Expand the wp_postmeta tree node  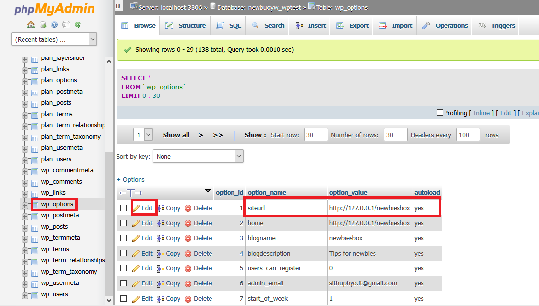click(x=25, y=216)
